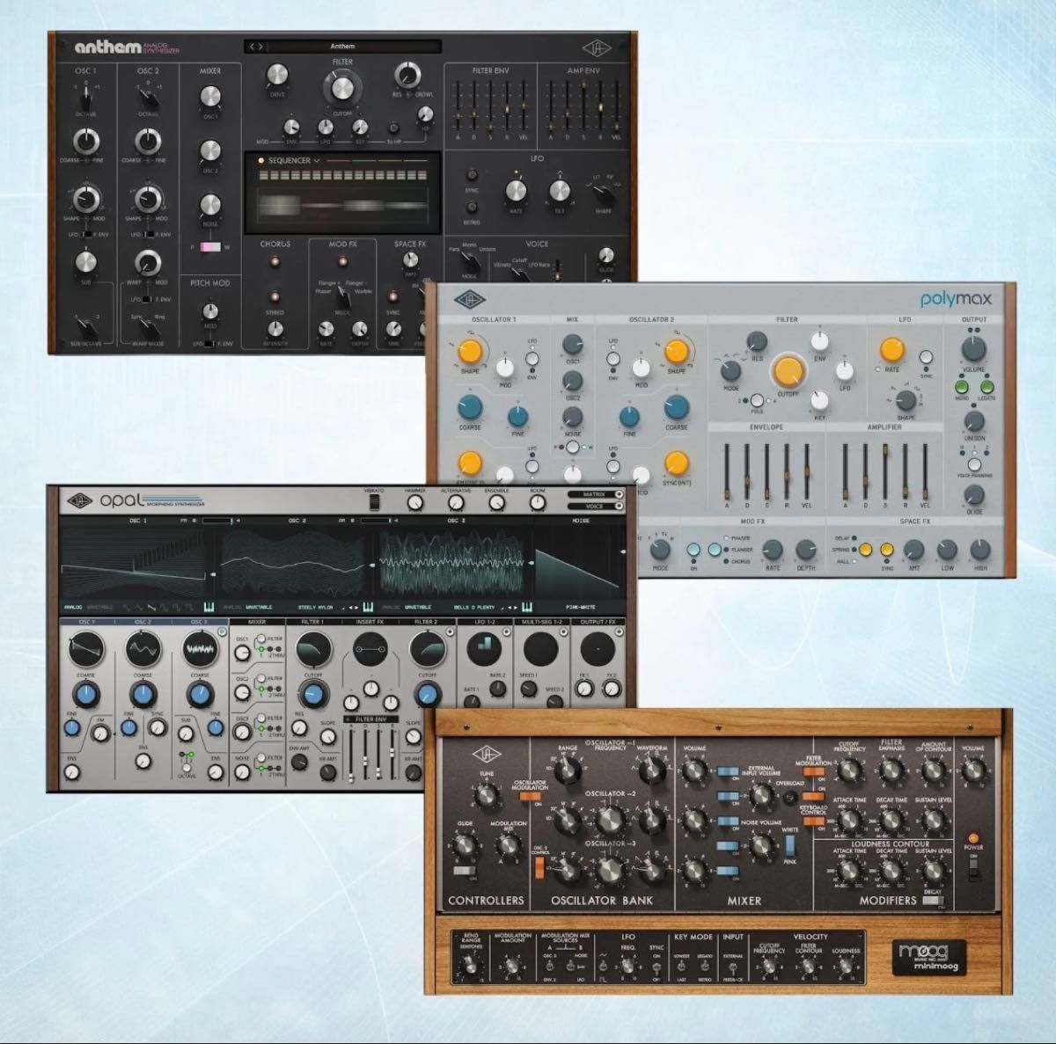
Task: Click Anthem's large filter Cutoff knob
Action: 341,89
